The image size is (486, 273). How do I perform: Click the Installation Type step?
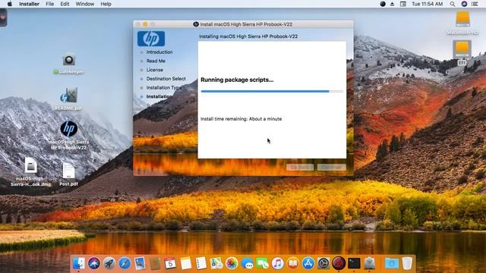click(x=164, y=88)
